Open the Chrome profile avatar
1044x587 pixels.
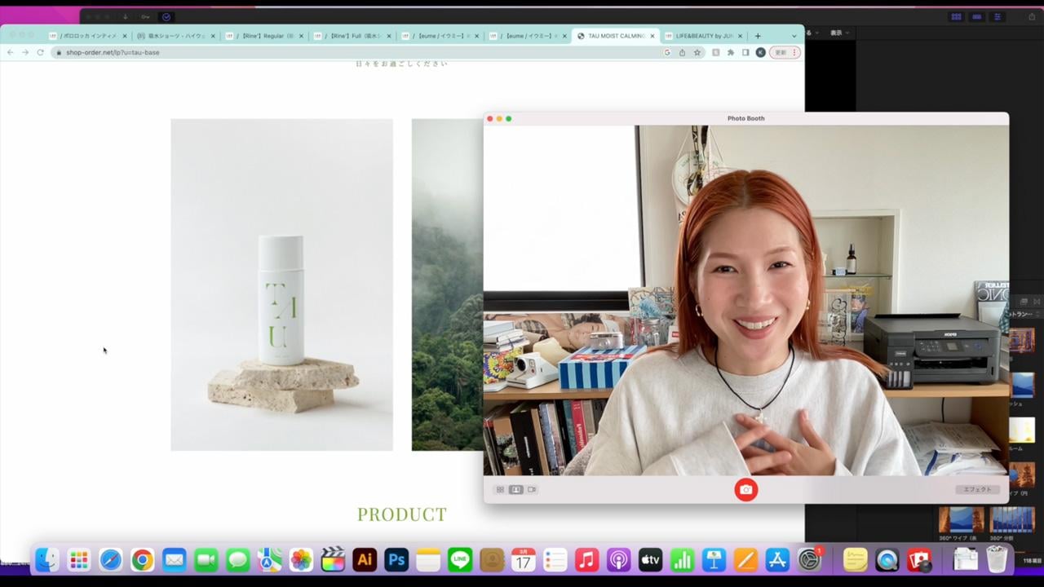(760, 52)
